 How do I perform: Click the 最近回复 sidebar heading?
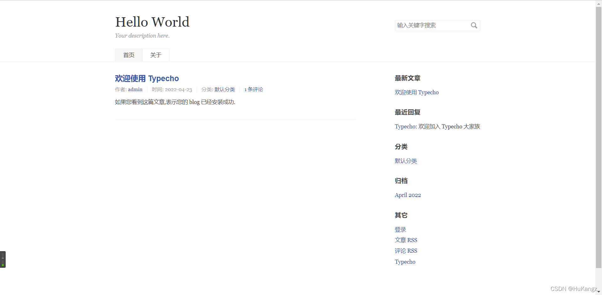pyautogui.click(x=408, y=112)
